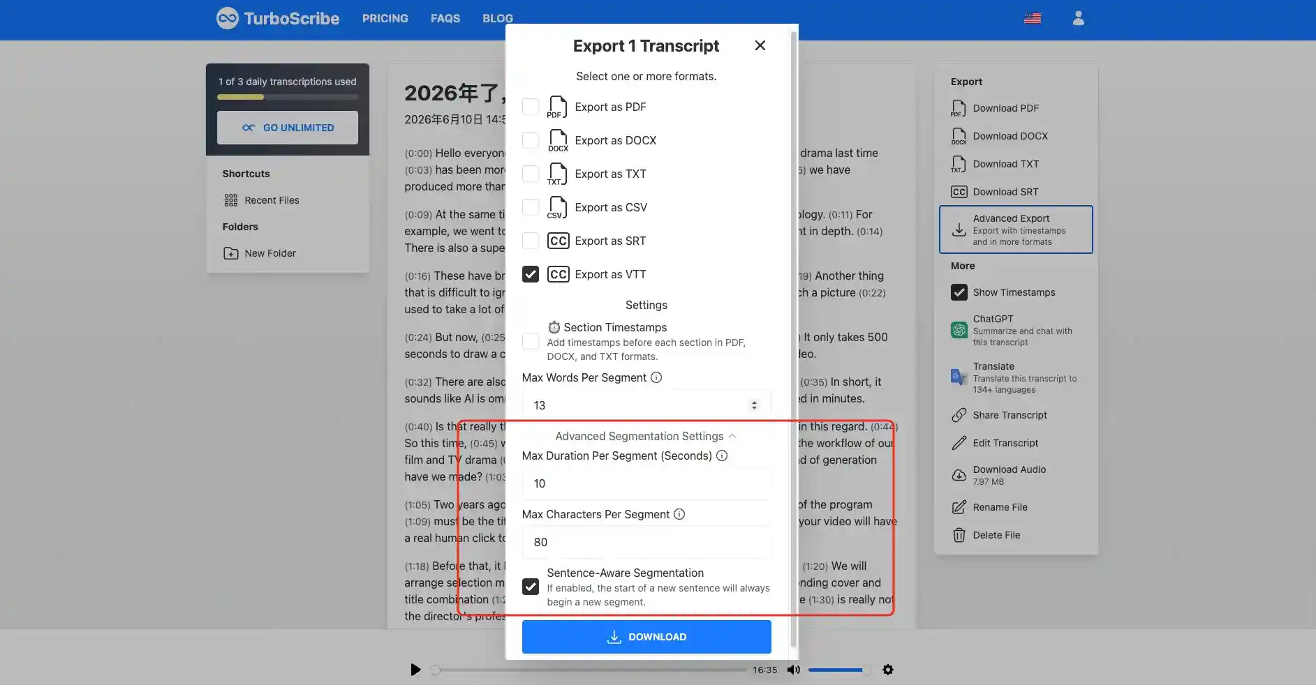
Task: Click the Max Duration Per Segment field
Action: [646, 483]
